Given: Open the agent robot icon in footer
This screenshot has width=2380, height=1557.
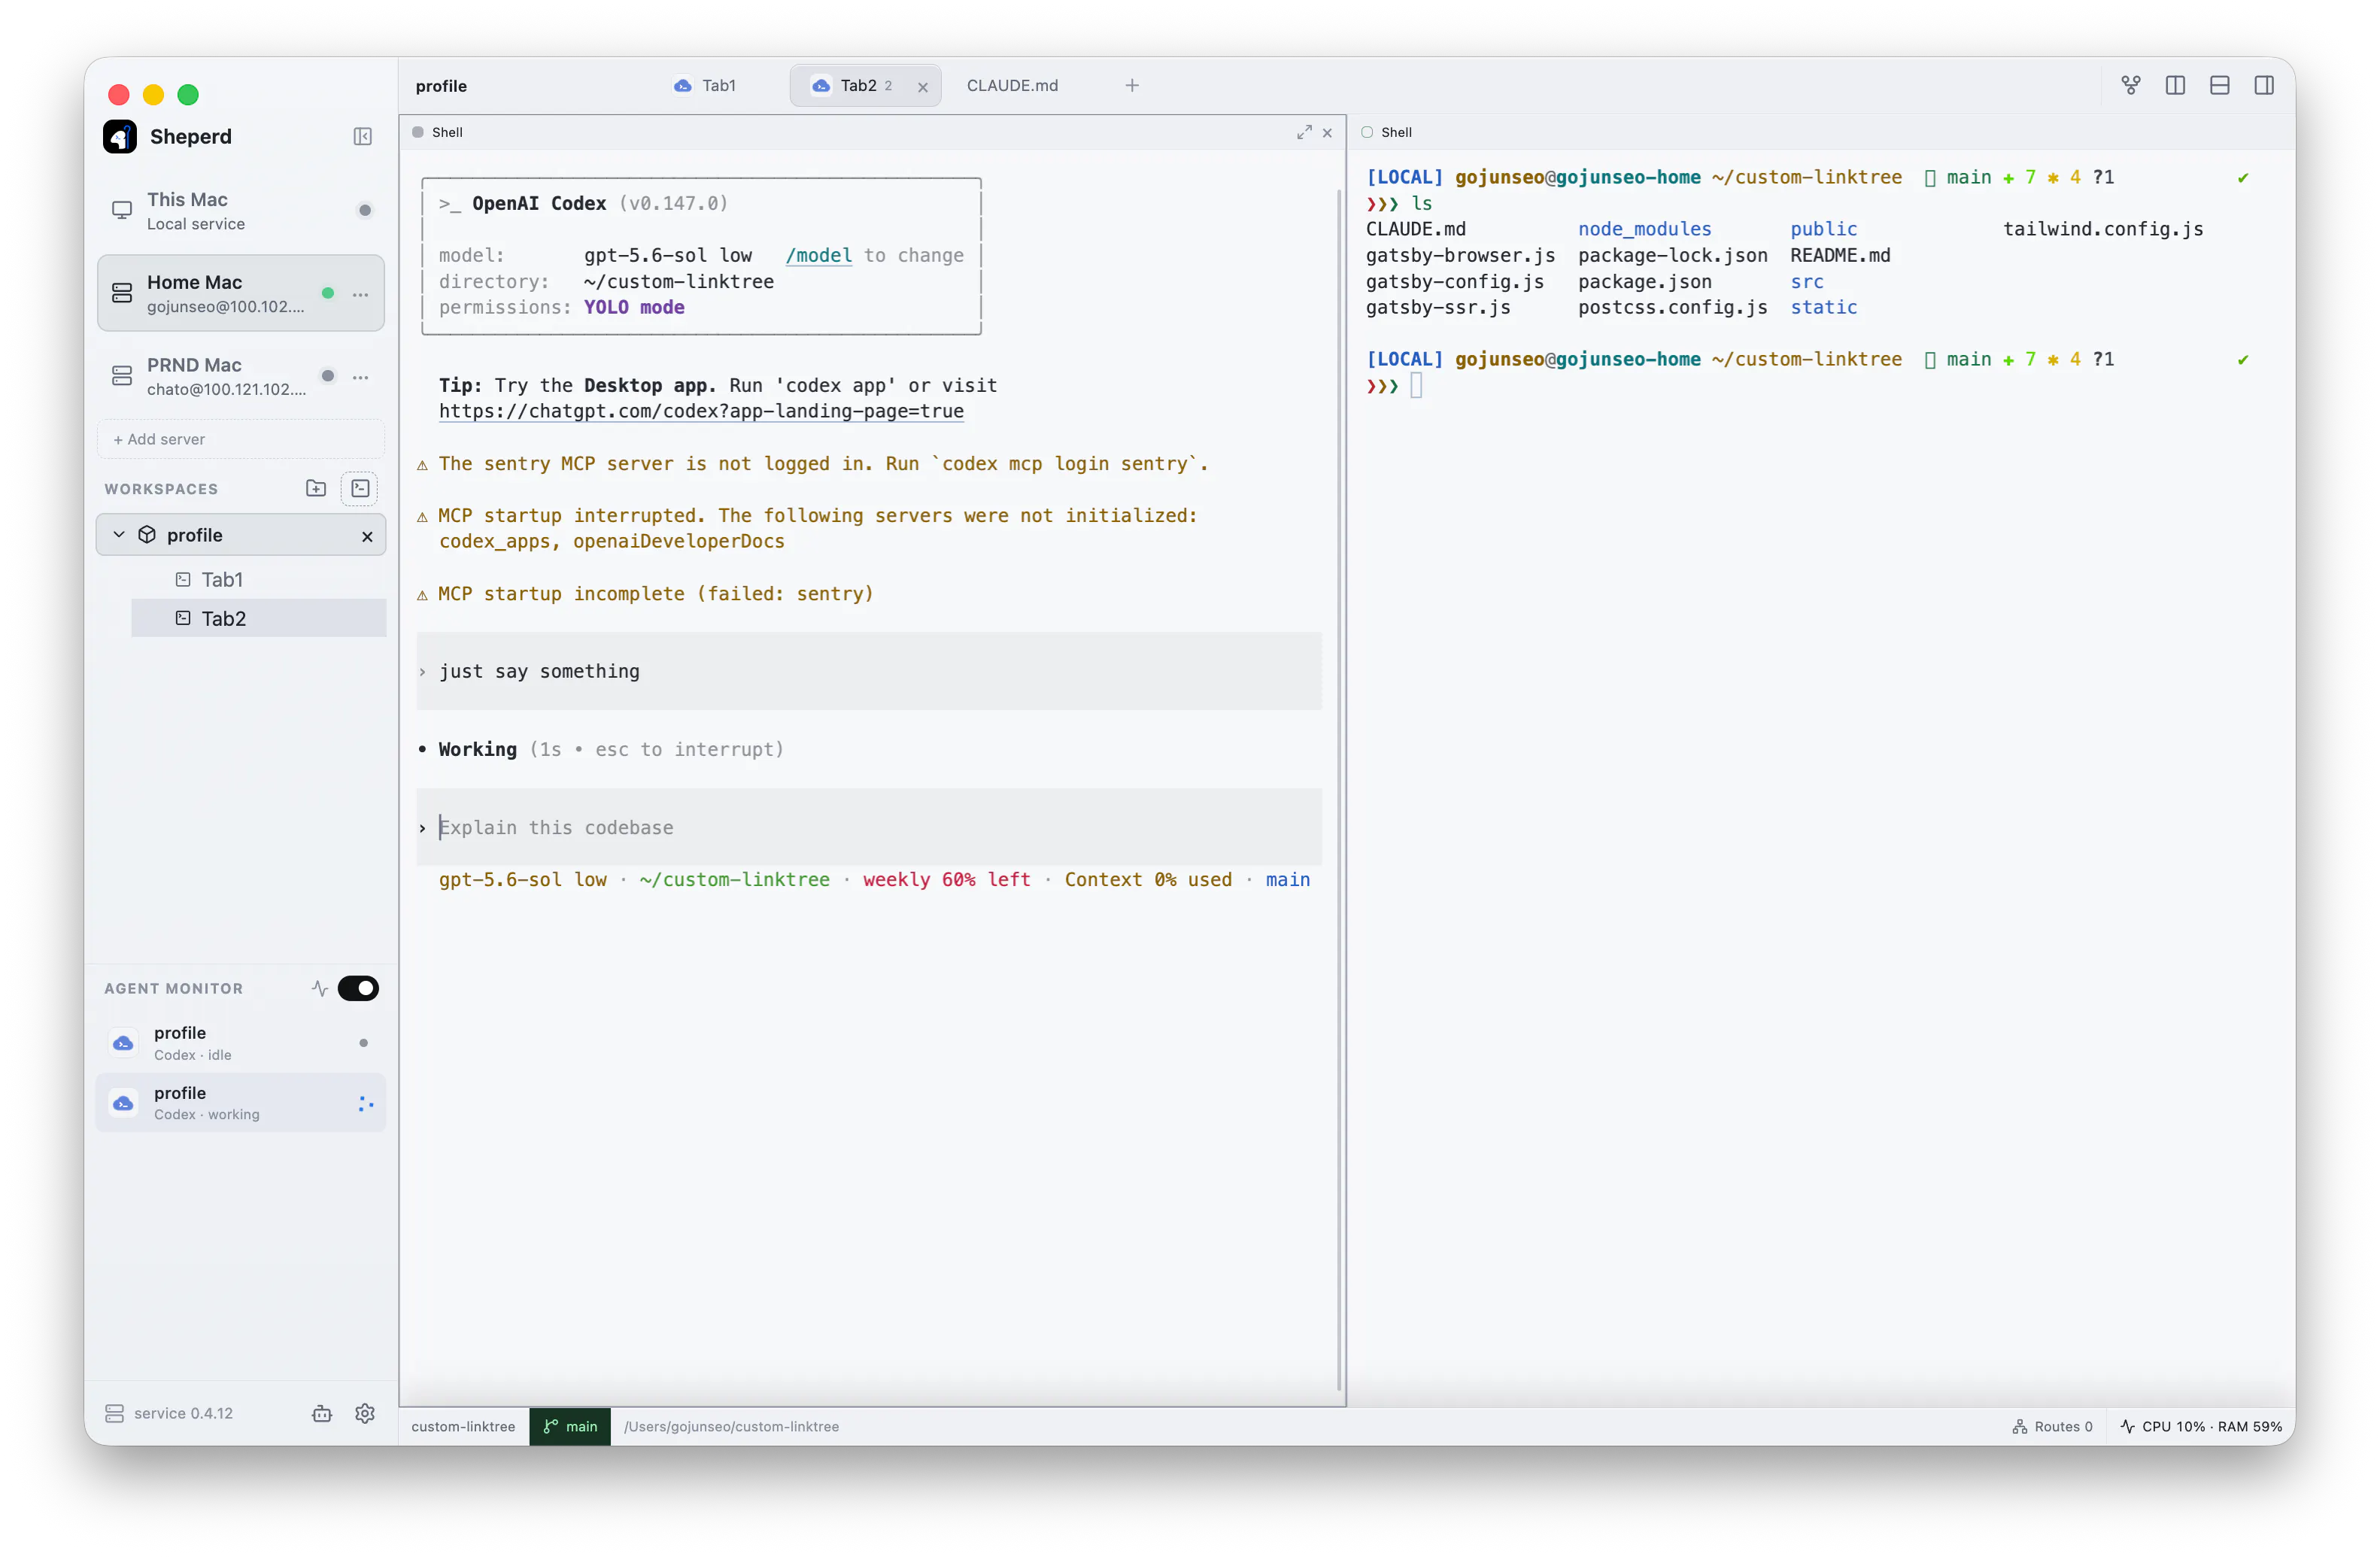Looking at the screenshot, I should coord(322,1413).
